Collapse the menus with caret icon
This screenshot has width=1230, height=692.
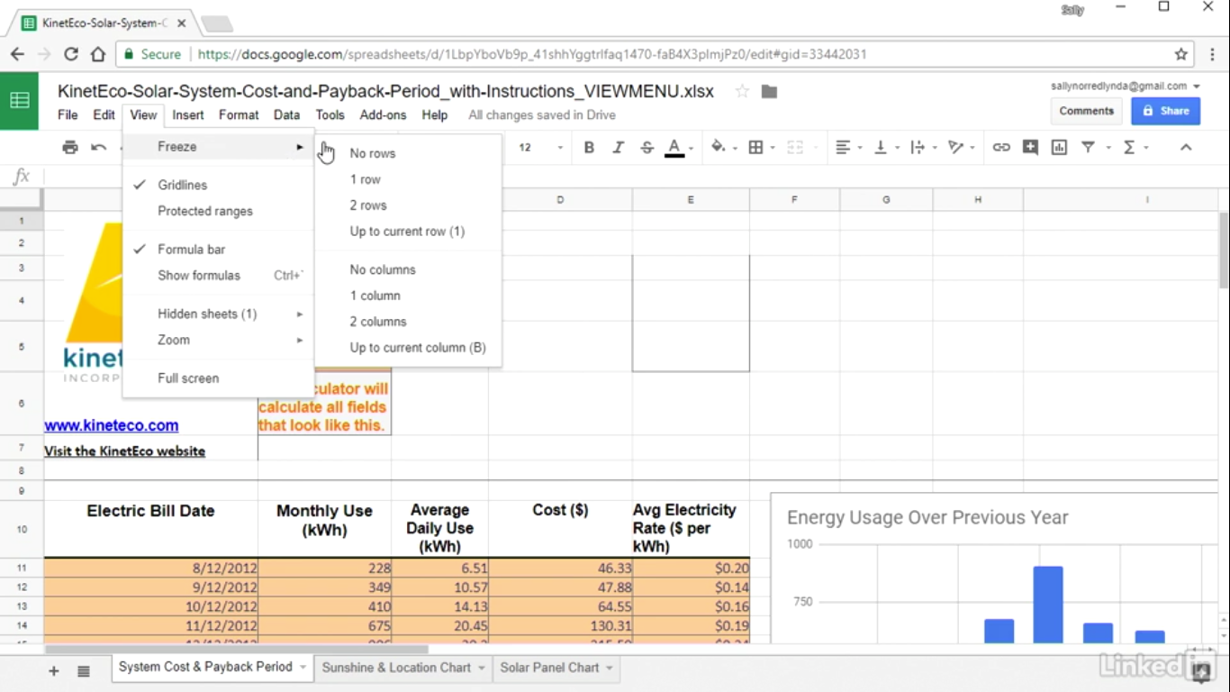point(1186,147)
